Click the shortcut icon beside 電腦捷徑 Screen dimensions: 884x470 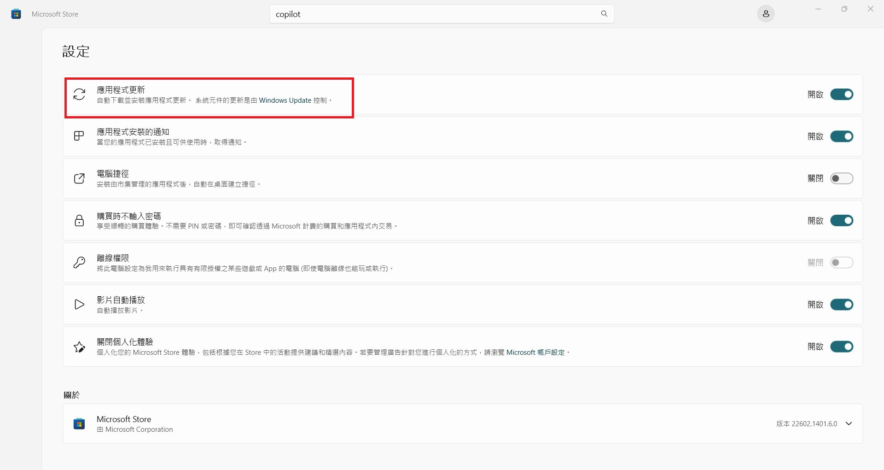tap(79, 178)
